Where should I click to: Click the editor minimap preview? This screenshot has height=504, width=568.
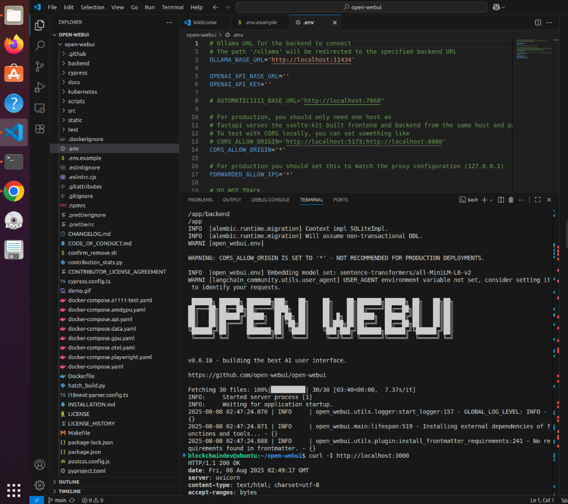pyautogui.click(x=534, y=49)
